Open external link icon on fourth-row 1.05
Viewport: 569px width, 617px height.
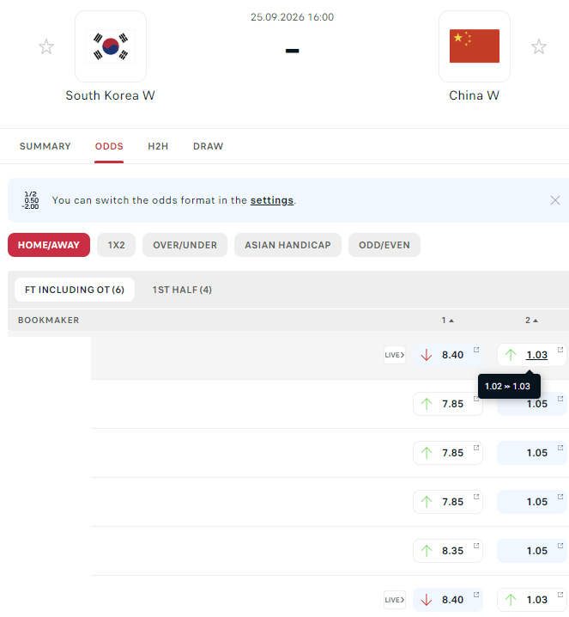(560, 496)
